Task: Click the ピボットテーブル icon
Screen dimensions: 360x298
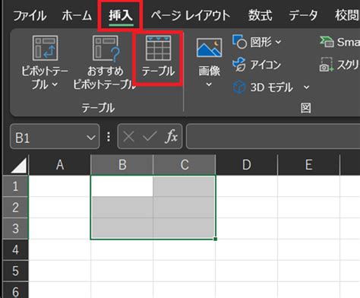Action: point(45,48)
